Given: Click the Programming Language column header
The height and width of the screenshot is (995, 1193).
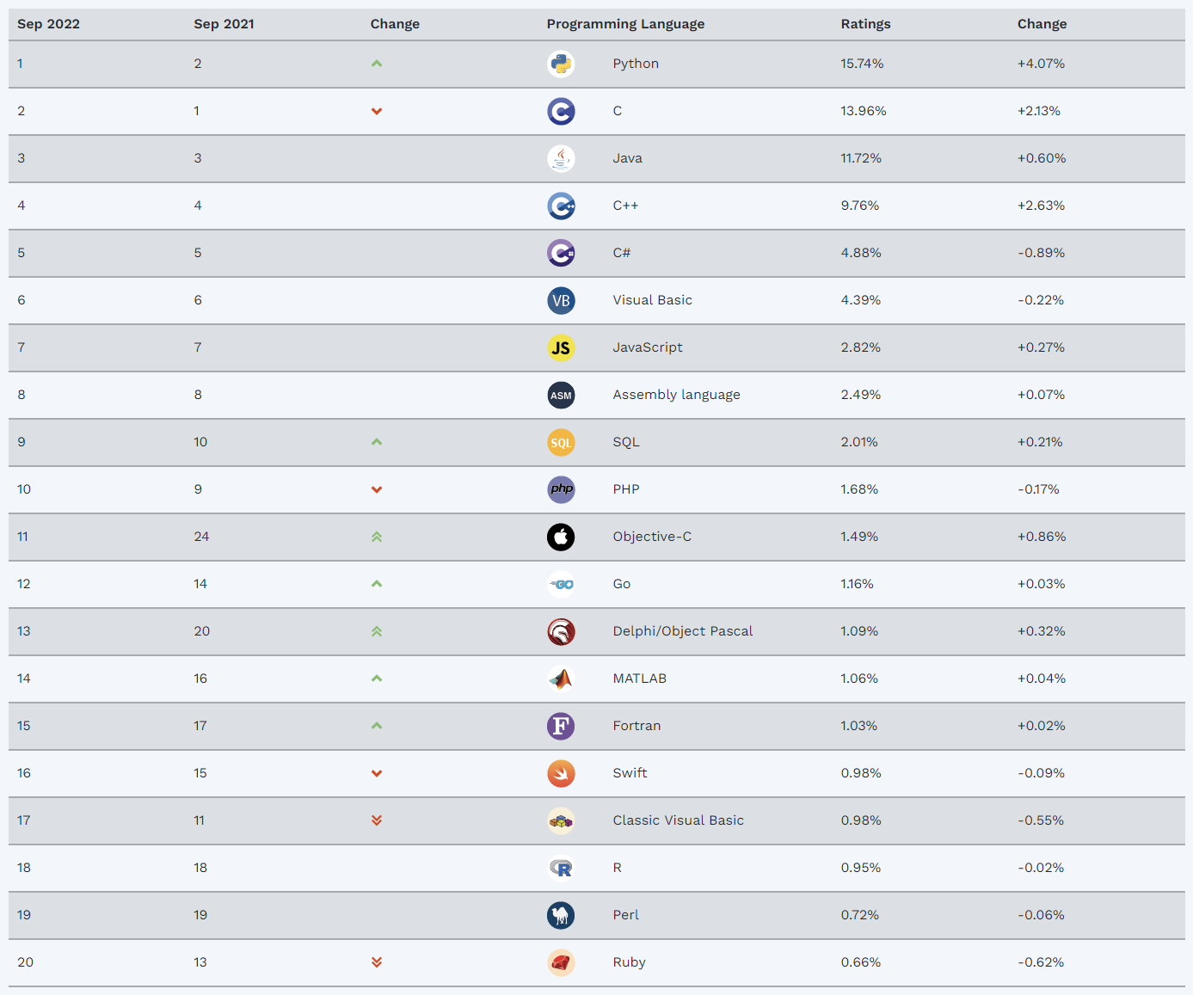Looking at the screenshot, I should (x=625, y=24).
